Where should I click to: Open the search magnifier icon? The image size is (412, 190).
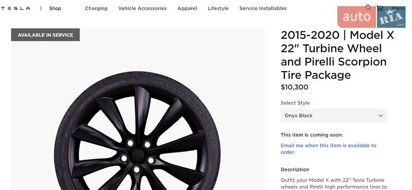pos(368,8)
